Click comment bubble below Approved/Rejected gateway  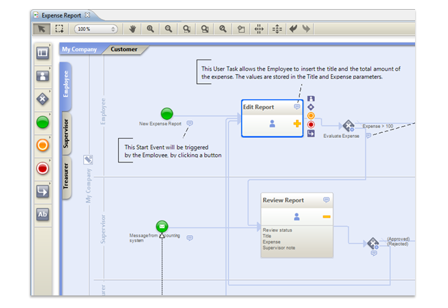pyautogui.click(x=374, y=253)
